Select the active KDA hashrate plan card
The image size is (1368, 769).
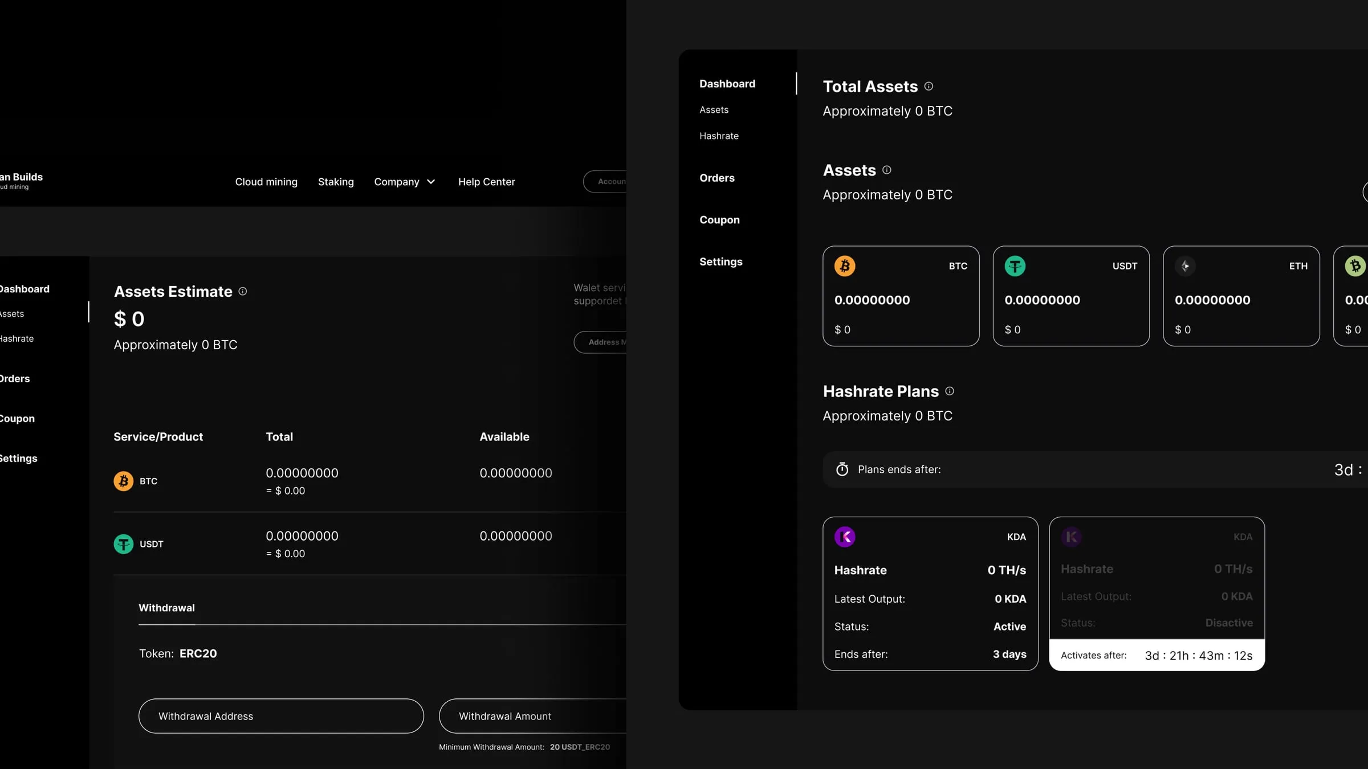coord(930,594)
